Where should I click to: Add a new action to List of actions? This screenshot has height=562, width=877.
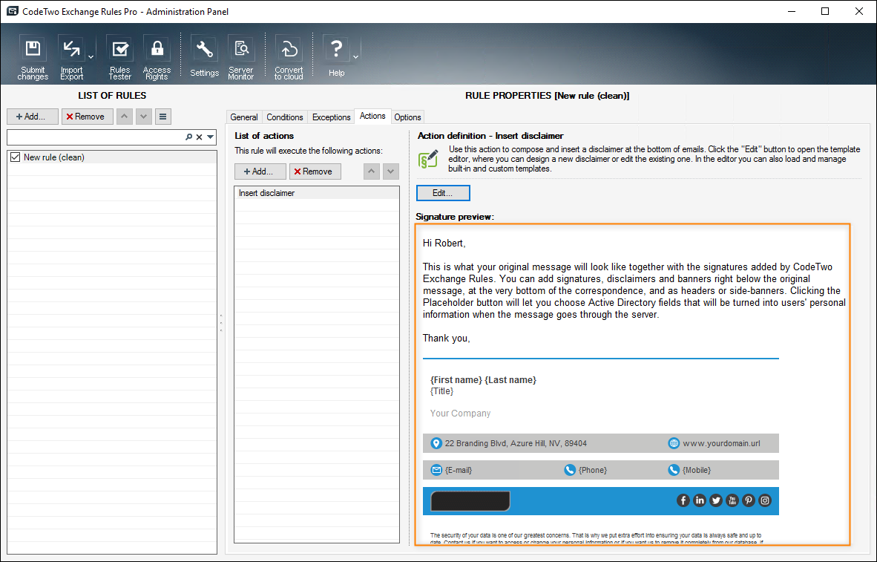pos(260,171)
